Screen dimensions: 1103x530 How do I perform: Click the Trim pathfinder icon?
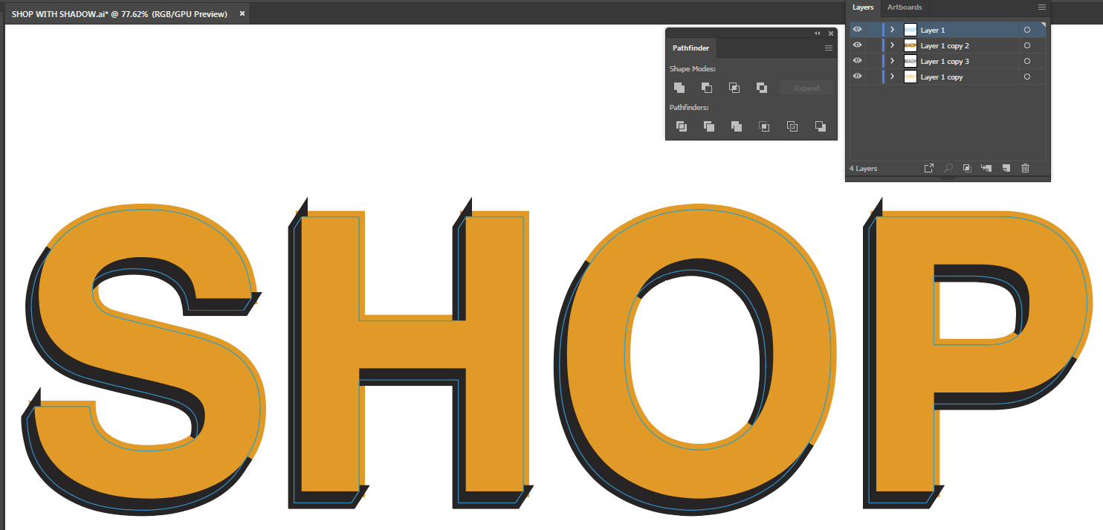709,126
